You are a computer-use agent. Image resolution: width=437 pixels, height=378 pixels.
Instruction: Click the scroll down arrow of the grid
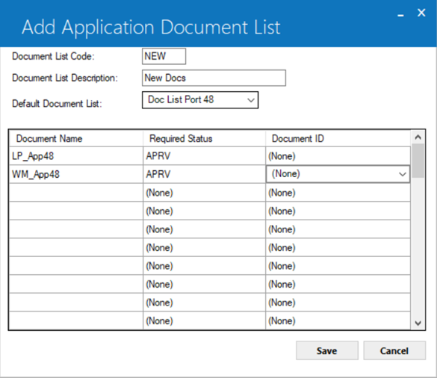click(x=418, y=323)
